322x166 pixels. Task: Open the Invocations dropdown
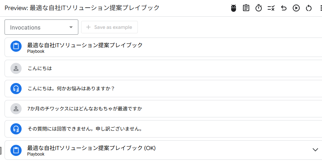41,27
